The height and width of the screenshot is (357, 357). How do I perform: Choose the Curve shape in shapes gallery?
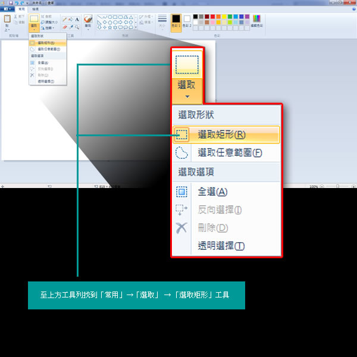105,17
